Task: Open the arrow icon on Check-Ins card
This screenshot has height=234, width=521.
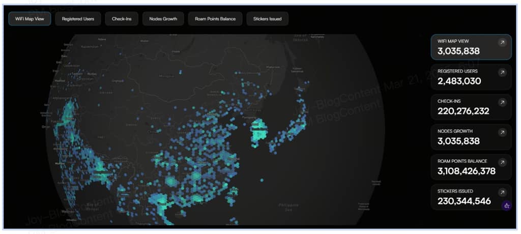Action: pyautogui.click(x=502, y=103)
